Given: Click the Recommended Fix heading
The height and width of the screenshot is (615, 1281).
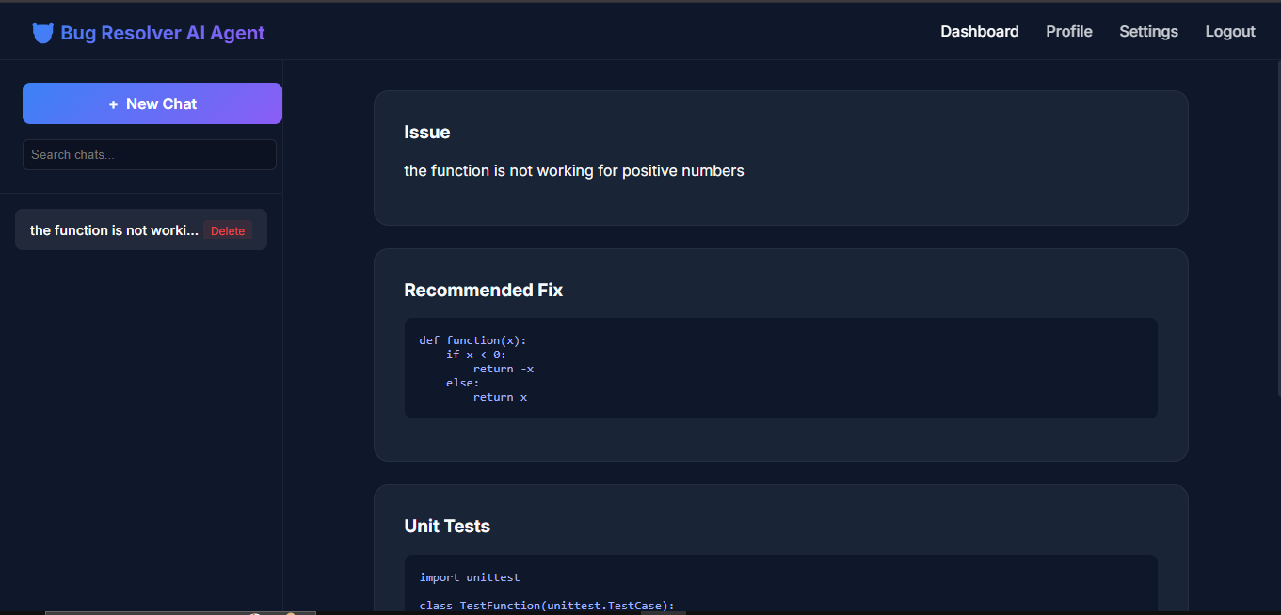Looking at the screenshot, I should [x=483, y=291].
